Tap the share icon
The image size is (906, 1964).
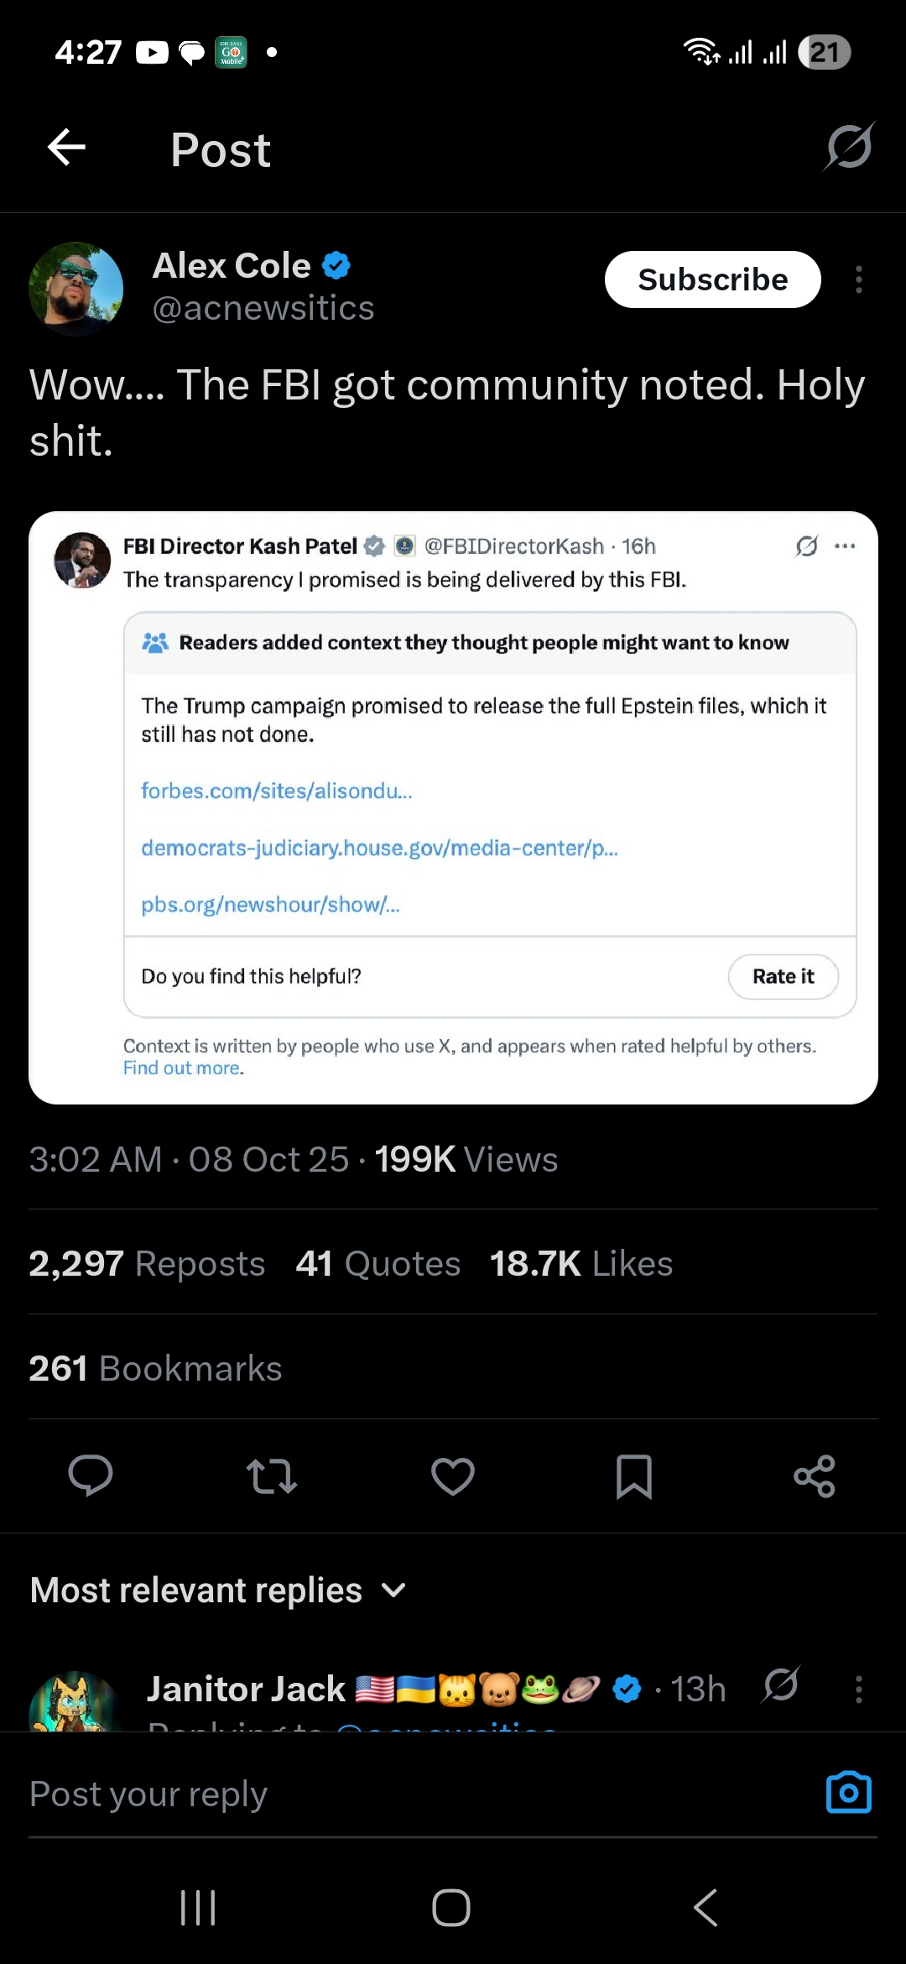(x=815, y=1476)
